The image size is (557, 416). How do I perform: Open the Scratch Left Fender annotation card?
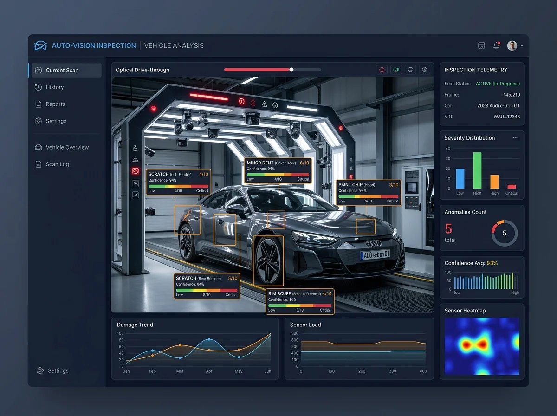pyautogui.click(x=178, y=182)
